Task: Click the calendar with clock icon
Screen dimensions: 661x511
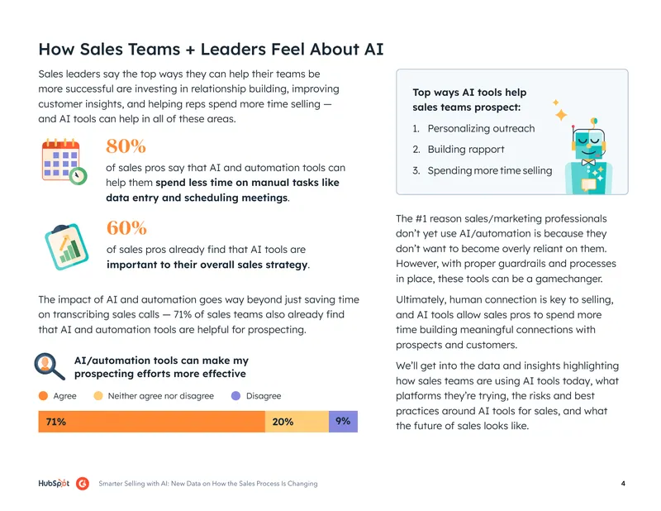Action: pos(64,161)
